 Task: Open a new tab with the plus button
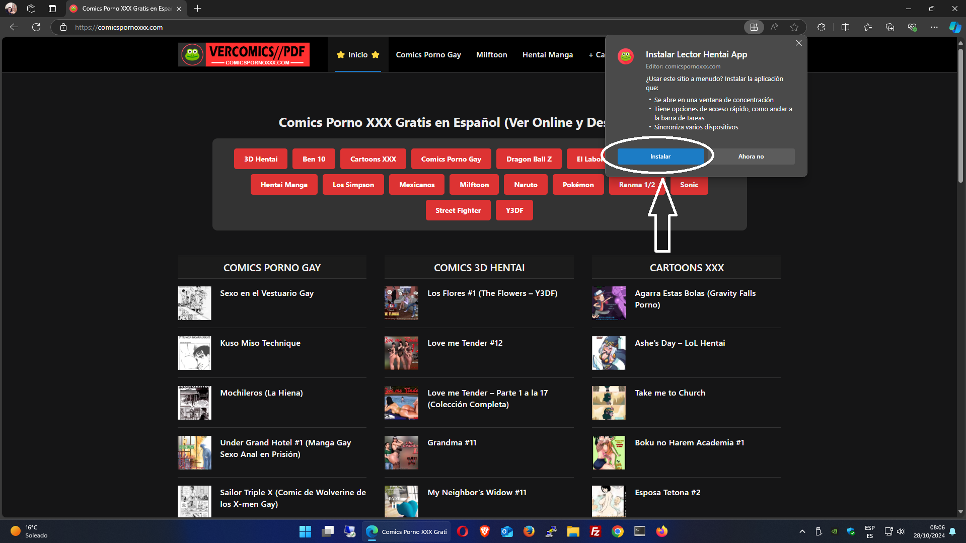(197, 9)
